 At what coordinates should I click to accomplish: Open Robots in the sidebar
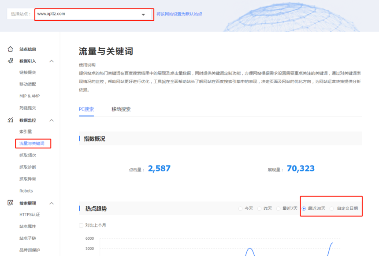tap(26, 191)
